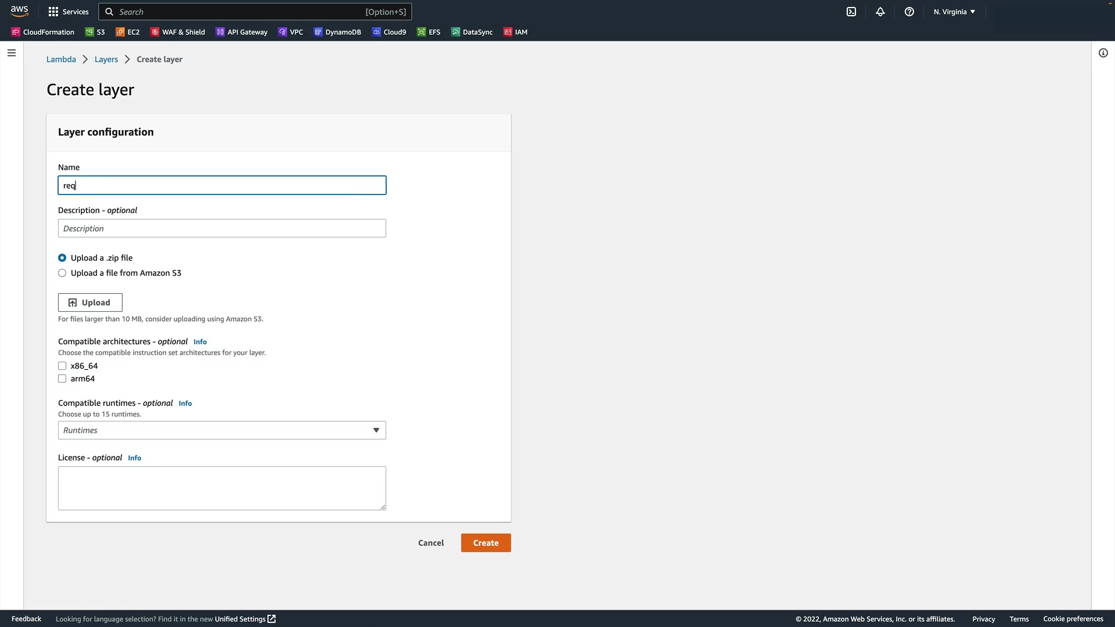Check the arm64 architecture box

(62, 379)
